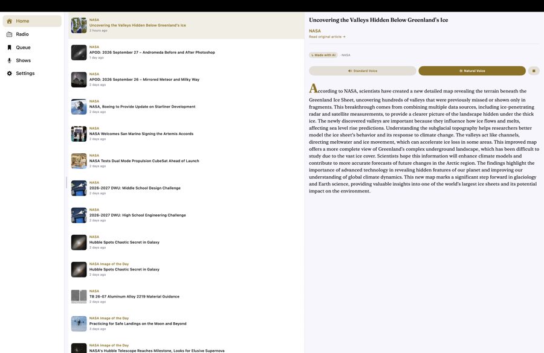This screenshot has width=544, height=353.
Task: Select 'TB 26-07 Aluminum Alloy 2219 Material Guidance'
Action: [134, 296]
